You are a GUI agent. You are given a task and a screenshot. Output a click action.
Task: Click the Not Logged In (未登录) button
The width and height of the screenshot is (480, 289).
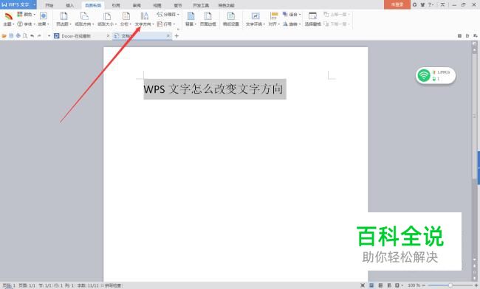[x=397, y=4]
